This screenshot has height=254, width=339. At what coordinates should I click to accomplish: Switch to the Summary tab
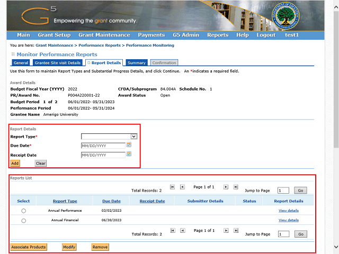click(137, 63)
